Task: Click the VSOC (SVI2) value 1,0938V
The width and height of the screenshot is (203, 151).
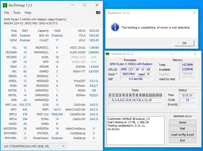Action: (x=94, y=48)
